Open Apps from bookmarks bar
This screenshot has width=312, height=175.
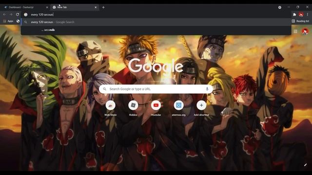click(x=8, y=21)
